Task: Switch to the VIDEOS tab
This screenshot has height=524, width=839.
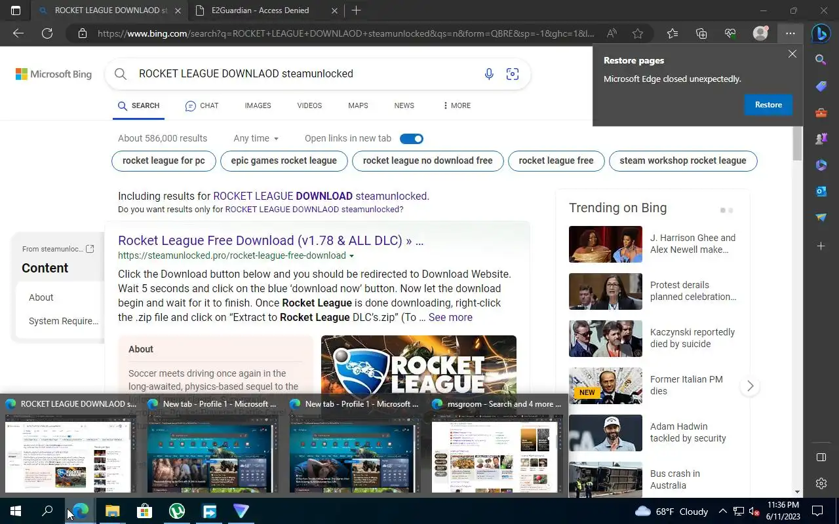Action: point(309,105)
